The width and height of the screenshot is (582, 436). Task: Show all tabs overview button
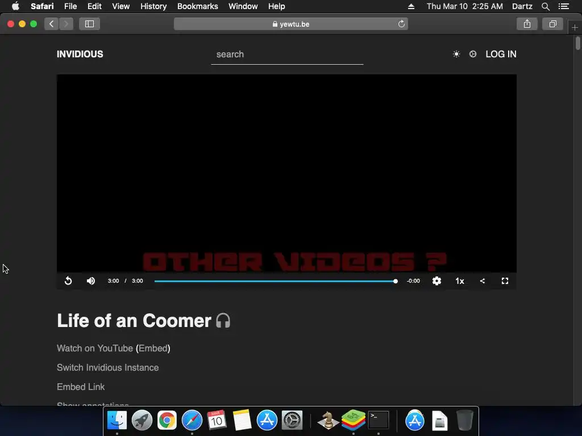(552, 24)
